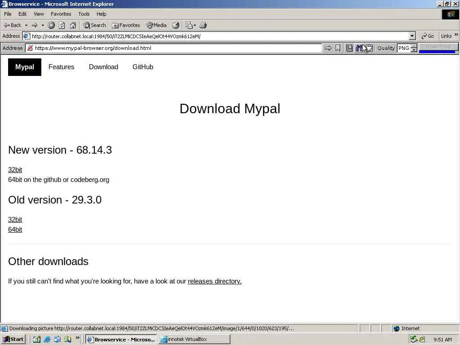Click the 32bit link under New version 68.14.3
Image resolution: width=460 pixels, height=345 pixels.
(15, 169)
